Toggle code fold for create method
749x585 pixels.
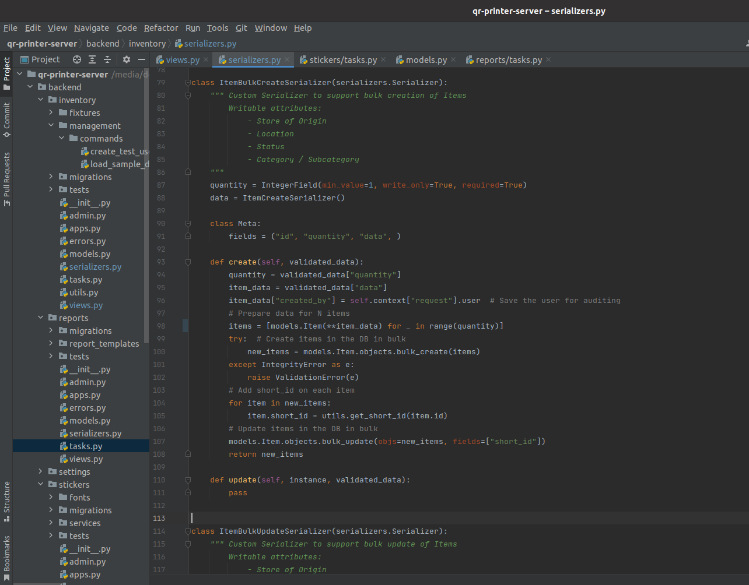tap(188, 262)
